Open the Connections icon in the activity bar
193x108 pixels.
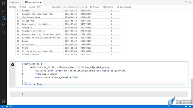click(x=3, y=3)
